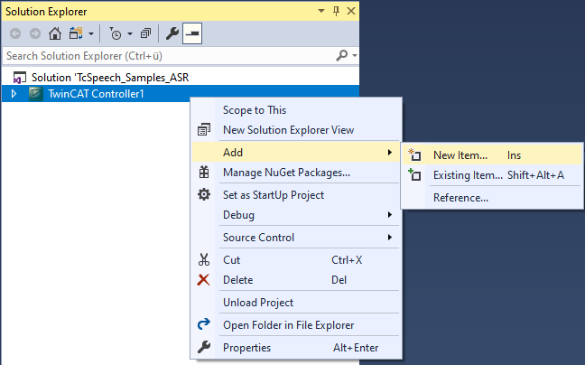
Task: Open the Add submenu
Action: click(x=297, y=153)
